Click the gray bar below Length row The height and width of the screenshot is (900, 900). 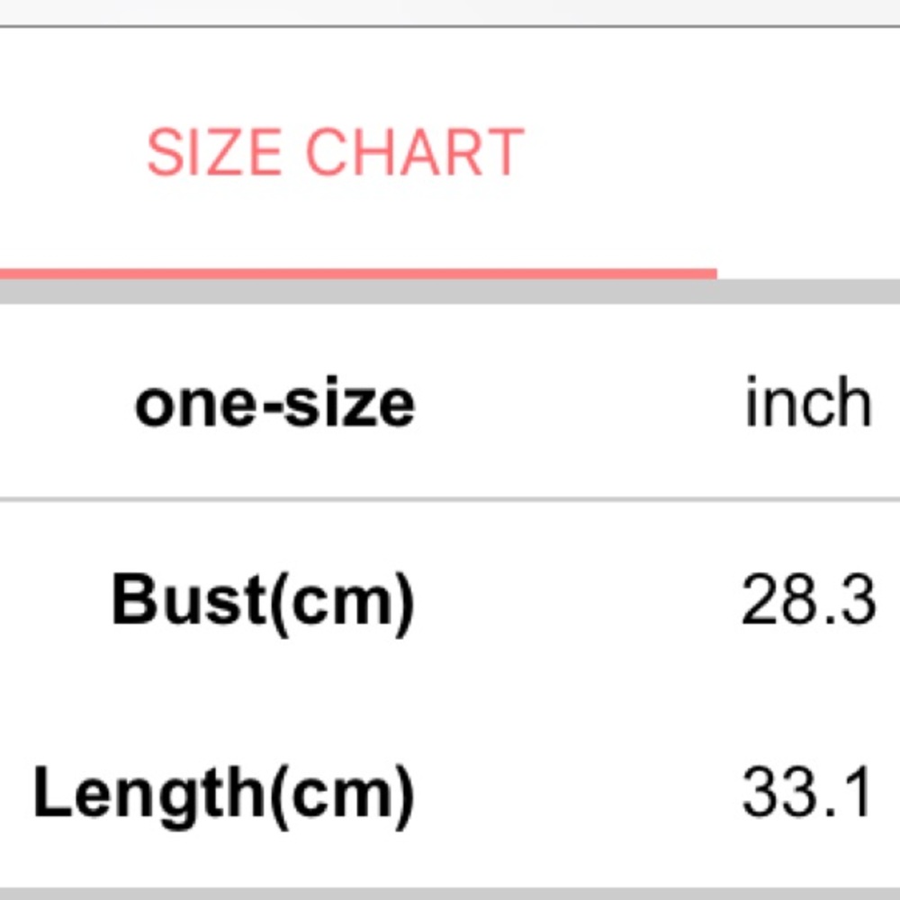tap(450, 893)
